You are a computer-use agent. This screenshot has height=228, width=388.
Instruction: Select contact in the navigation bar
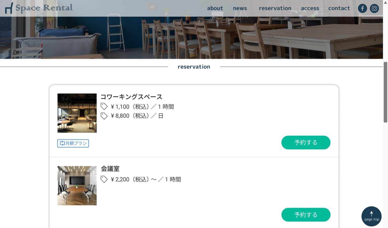point(339,8)
